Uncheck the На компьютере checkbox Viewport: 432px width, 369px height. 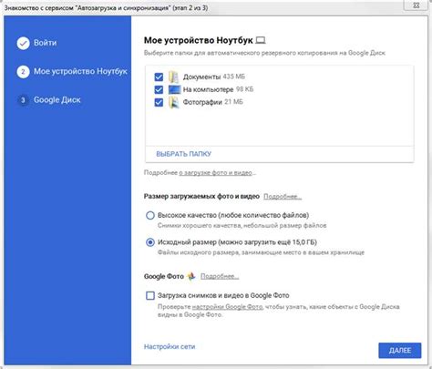pyautogui.click(x=159, y=89)
